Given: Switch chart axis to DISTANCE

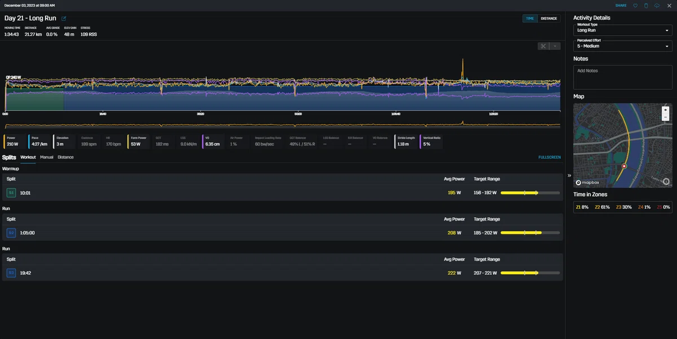Looking at the screenshot, I should [549, 19].
